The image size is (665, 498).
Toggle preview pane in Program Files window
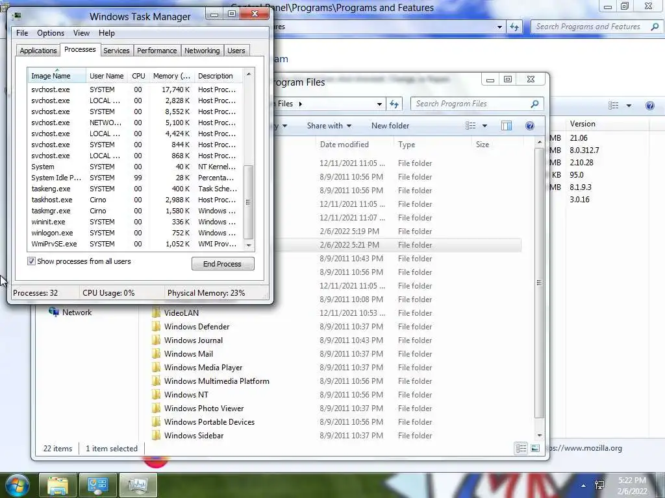[x=507, y=126]
